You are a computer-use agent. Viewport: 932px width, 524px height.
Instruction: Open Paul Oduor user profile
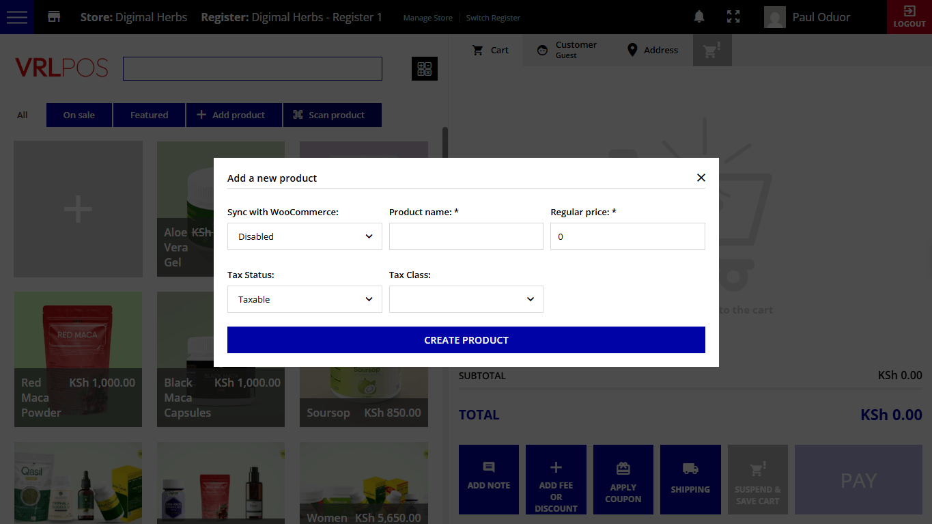click(x=808, y=17)
